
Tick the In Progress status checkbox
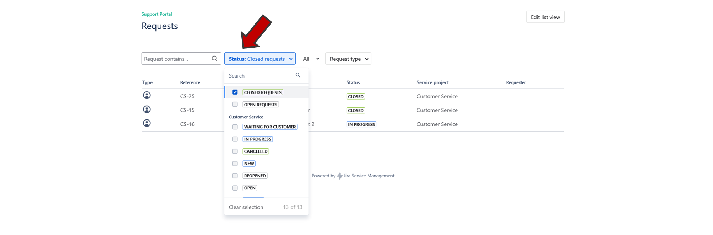click(235, 139)
